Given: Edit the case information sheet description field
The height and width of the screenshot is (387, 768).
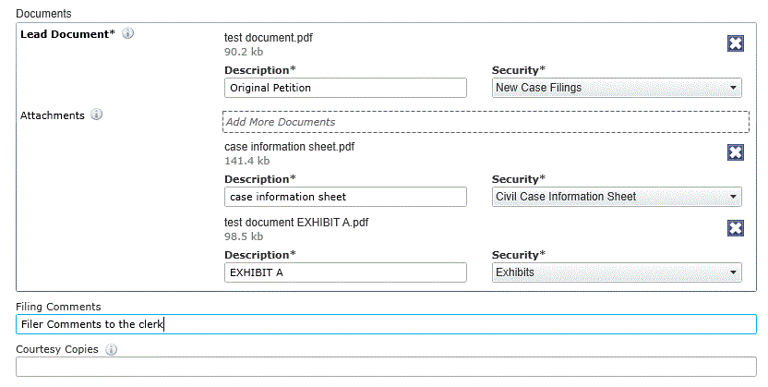Looking at the screenshot, I should point(345,197).
